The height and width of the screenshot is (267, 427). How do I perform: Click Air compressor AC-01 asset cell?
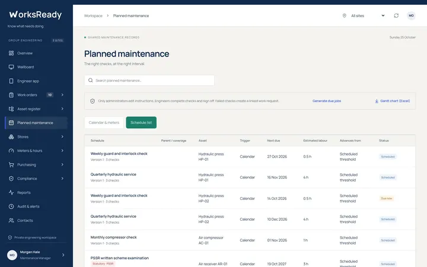coord(211,240)
